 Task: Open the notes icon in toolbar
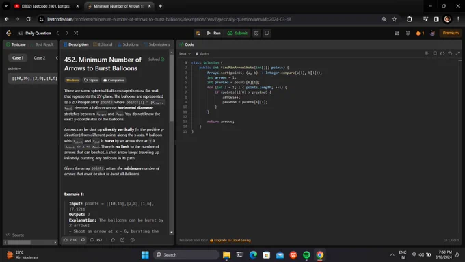267,33
